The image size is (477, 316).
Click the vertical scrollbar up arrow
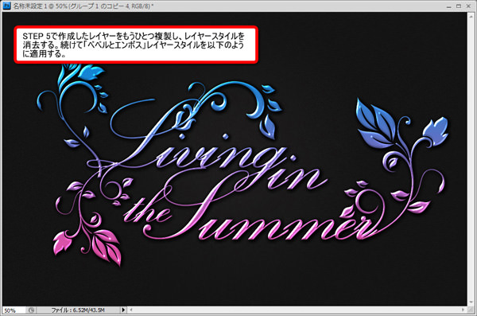(471, 16)
